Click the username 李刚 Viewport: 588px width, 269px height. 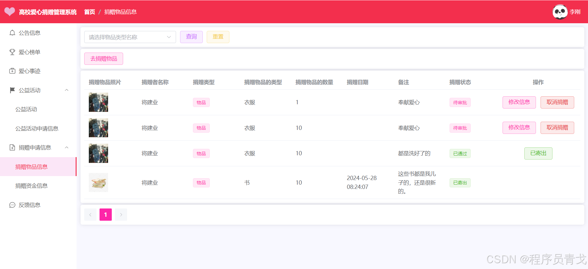[575, 12]
